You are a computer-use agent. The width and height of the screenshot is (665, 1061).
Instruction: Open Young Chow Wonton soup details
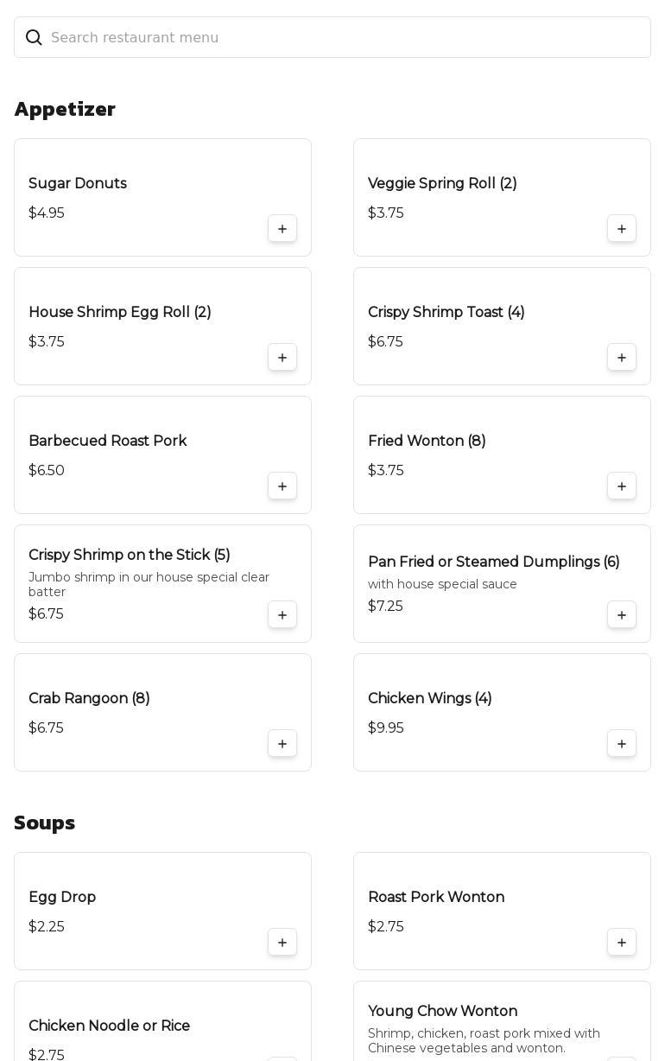pos(442,1012)
